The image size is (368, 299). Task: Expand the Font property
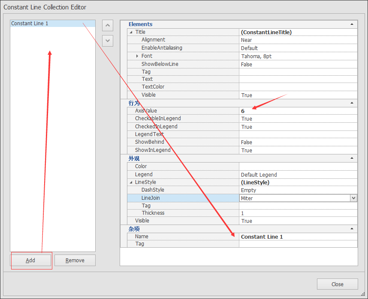pyautogui.click(x=136, y=56)
